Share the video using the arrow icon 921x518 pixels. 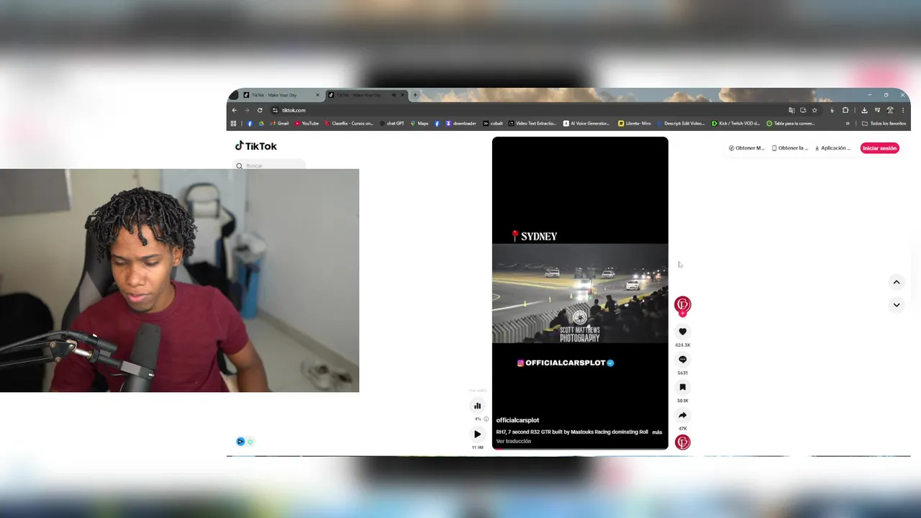683,415
